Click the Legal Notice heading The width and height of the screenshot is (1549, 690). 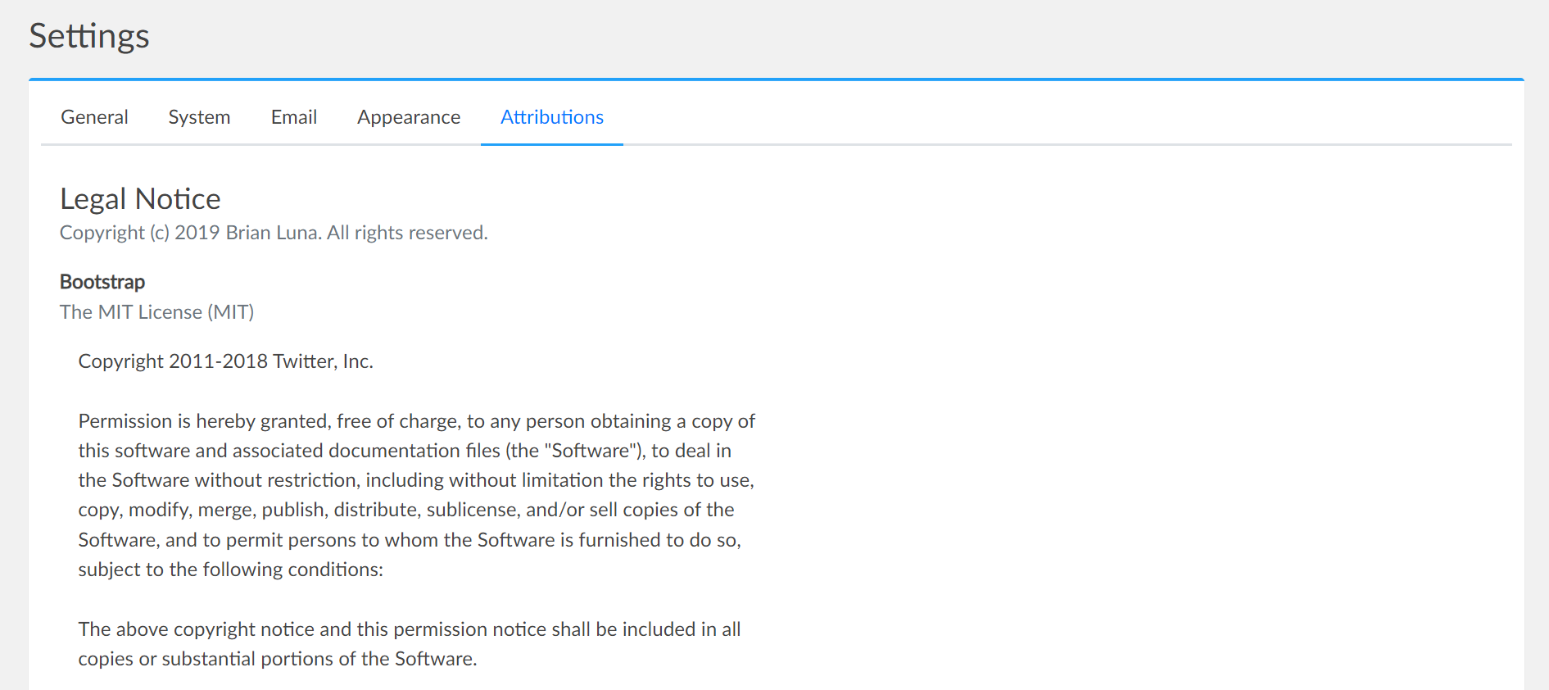(140, 199)
